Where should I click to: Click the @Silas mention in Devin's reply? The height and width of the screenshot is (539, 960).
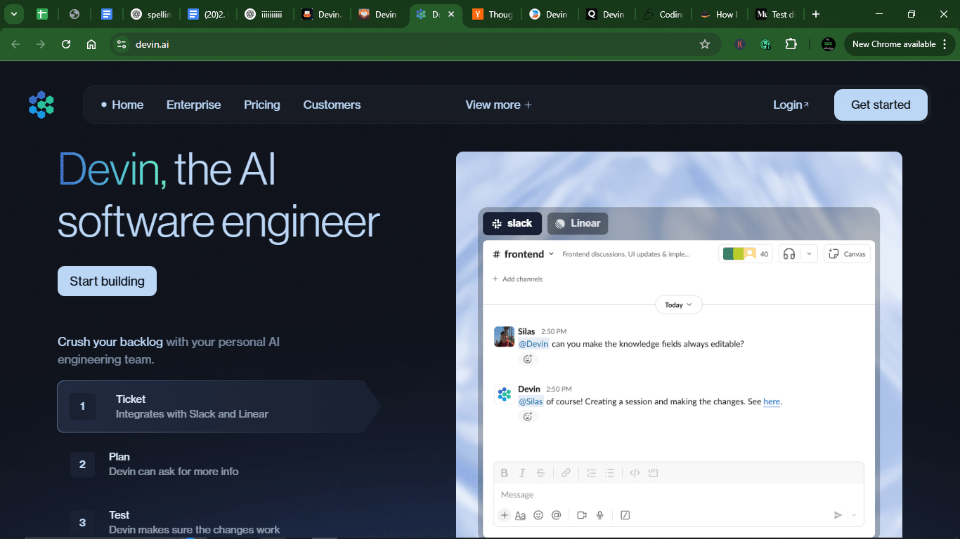[x=531, y=401]
